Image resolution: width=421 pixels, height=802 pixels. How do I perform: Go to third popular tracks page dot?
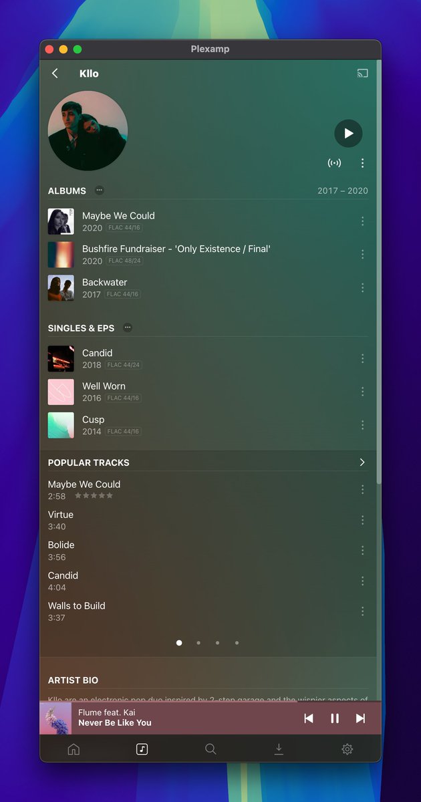point(217,643)
